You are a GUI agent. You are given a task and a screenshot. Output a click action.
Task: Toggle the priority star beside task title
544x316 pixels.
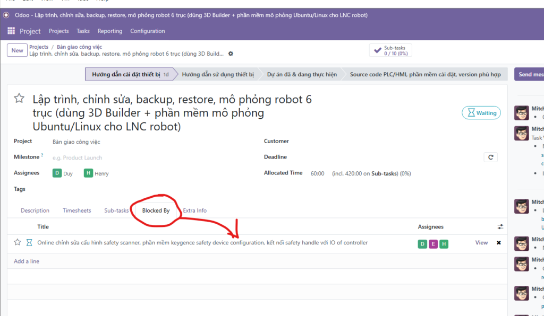19,99
